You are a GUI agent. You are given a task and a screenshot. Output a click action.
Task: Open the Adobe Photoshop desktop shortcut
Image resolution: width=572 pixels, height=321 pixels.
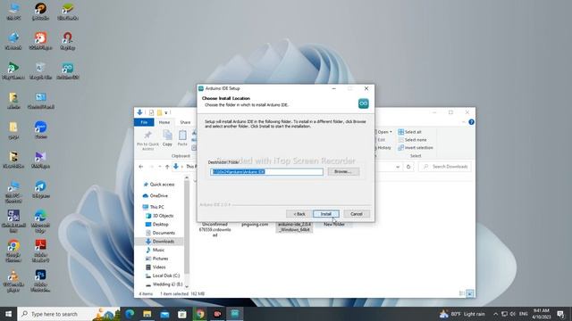(40, 281)
